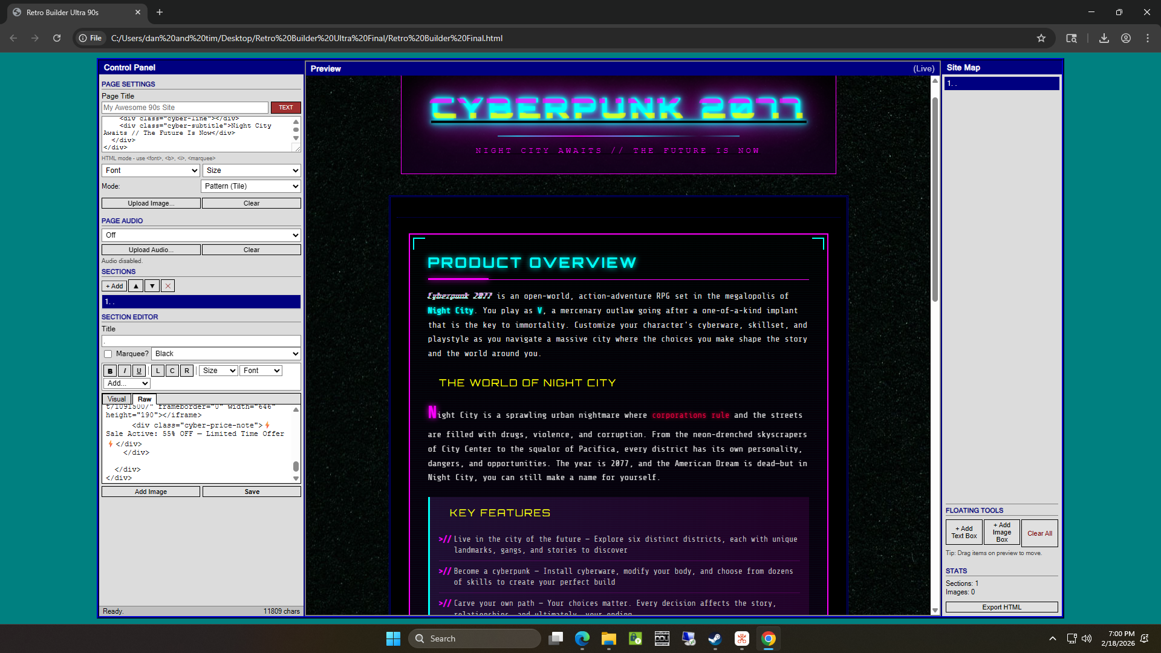Switch to the Visual editor tab
Viewport: 1161px width, 653px height.
(x=116, y=399)
